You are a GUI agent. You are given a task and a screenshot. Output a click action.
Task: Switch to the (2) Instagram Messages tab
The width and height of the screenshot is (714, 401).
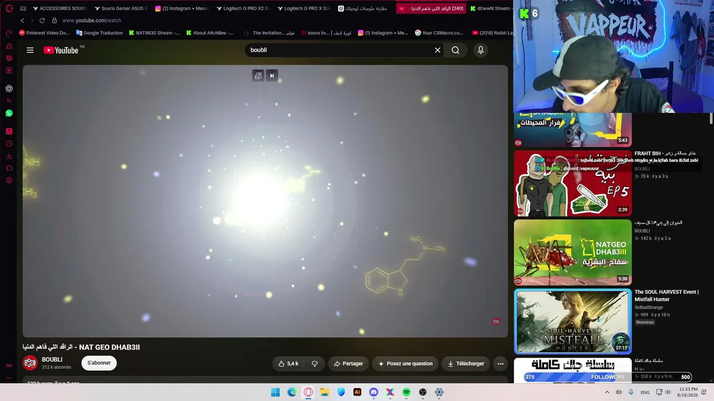[x=182, y=8]
